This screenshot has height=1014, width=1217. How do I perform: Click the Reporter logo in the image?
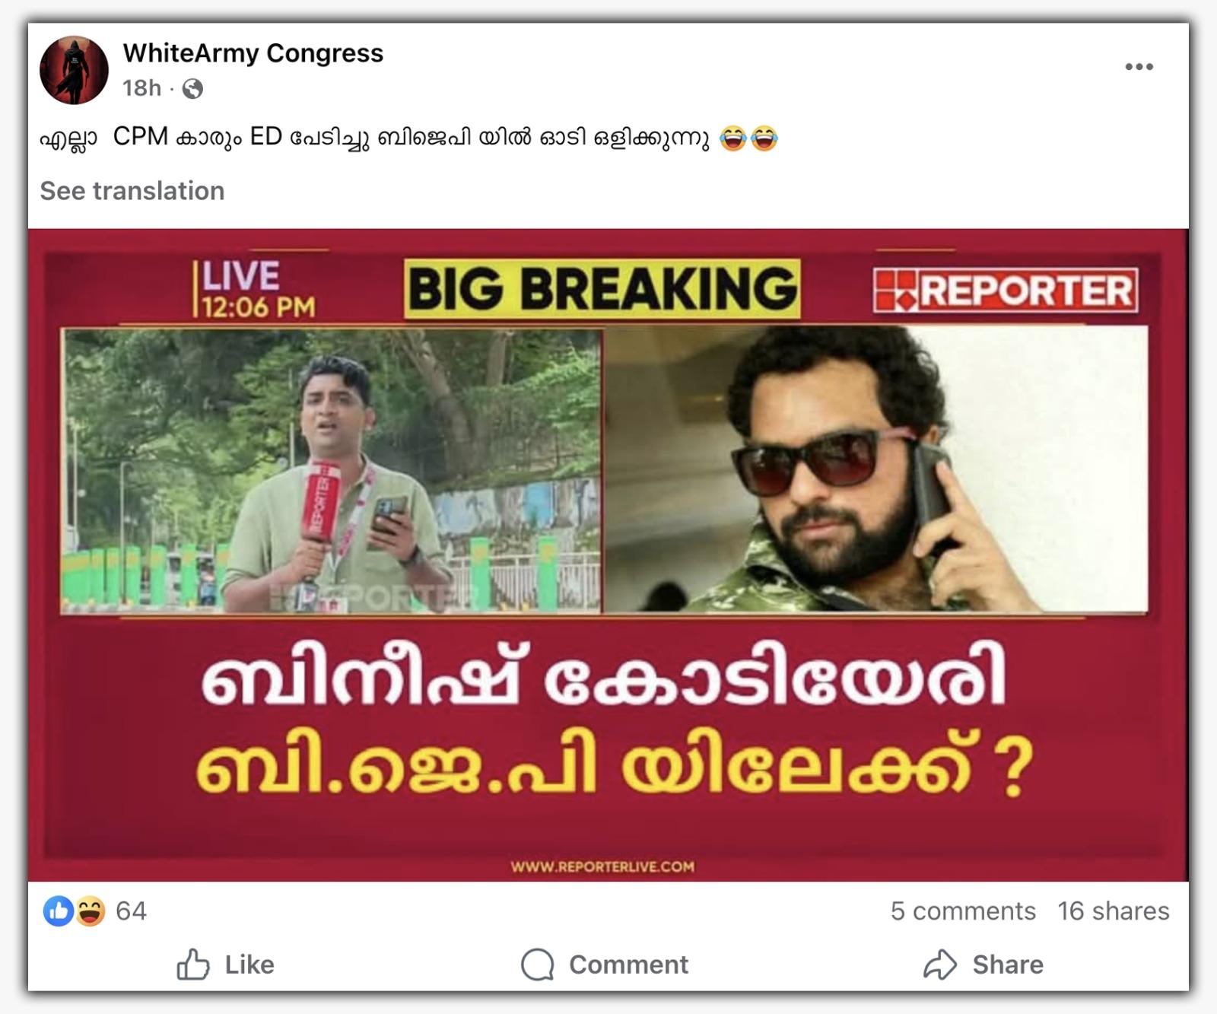pyautogui.click(x=1006, y=290)
